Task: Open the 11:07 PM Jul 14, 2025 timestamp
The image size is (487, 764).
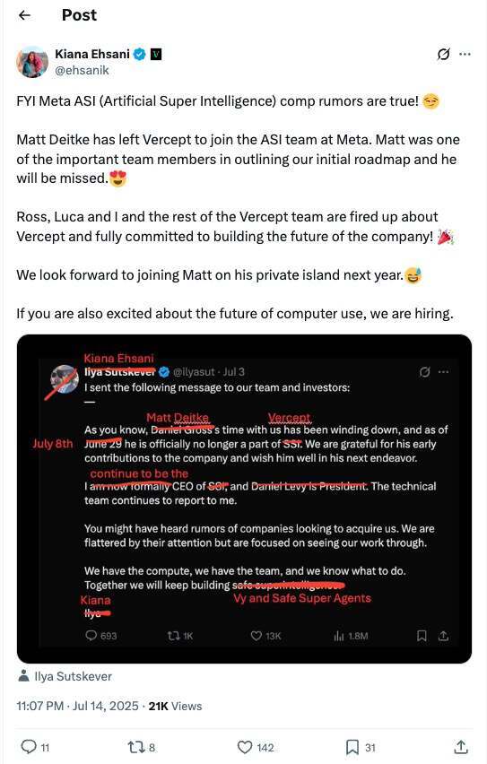Action: [x=77, y=706]
